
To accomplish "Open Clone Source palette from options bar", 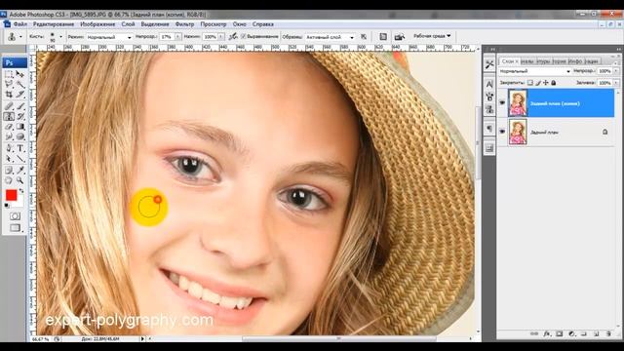I will (399, 37).
